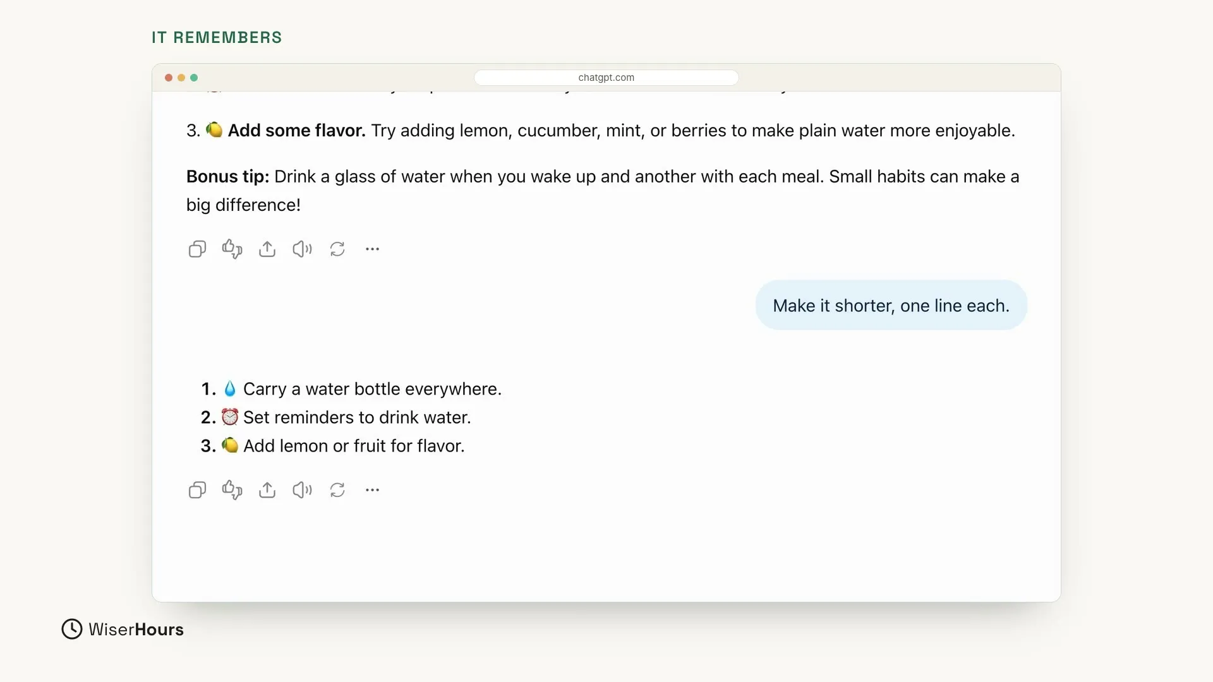Click the green maximize window dot
The image size is (1213, 682).
[194, 78]
